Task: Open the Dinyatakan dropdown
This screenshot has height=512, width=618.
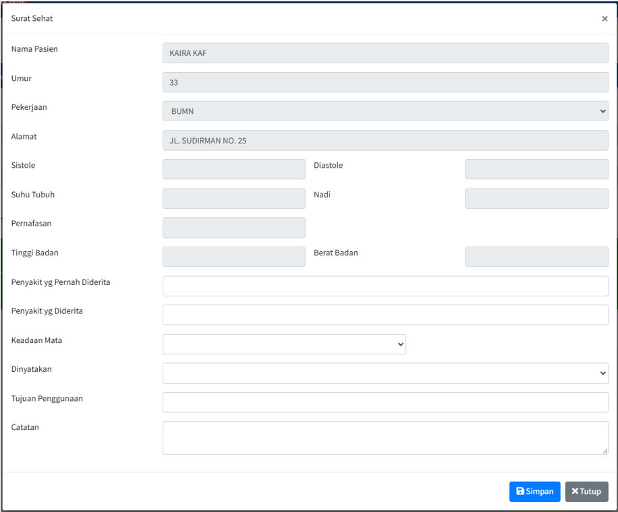Action: 385,373
